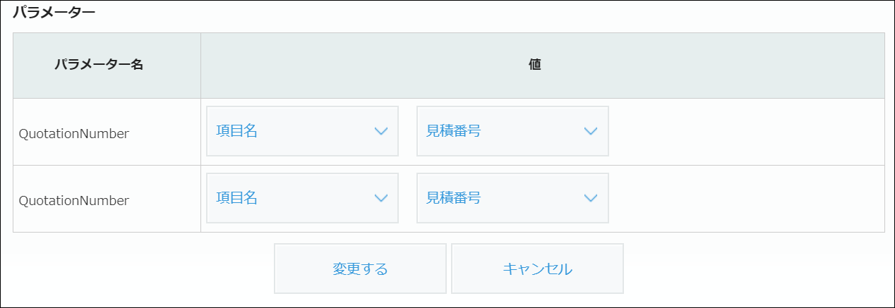Expand the second row's 見積番号 dropdown
The height and width of the screenshot is (308, 895).
(512, 198)
